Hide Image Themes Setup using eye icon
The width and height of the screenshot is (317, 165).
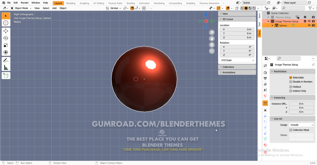tap(309, 21)
